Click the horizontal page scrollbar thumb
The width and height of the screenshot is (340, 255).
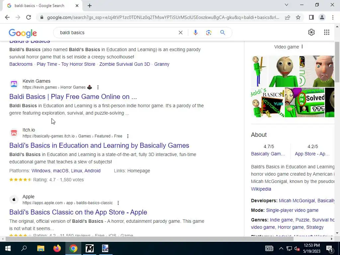tap(149, 239)
